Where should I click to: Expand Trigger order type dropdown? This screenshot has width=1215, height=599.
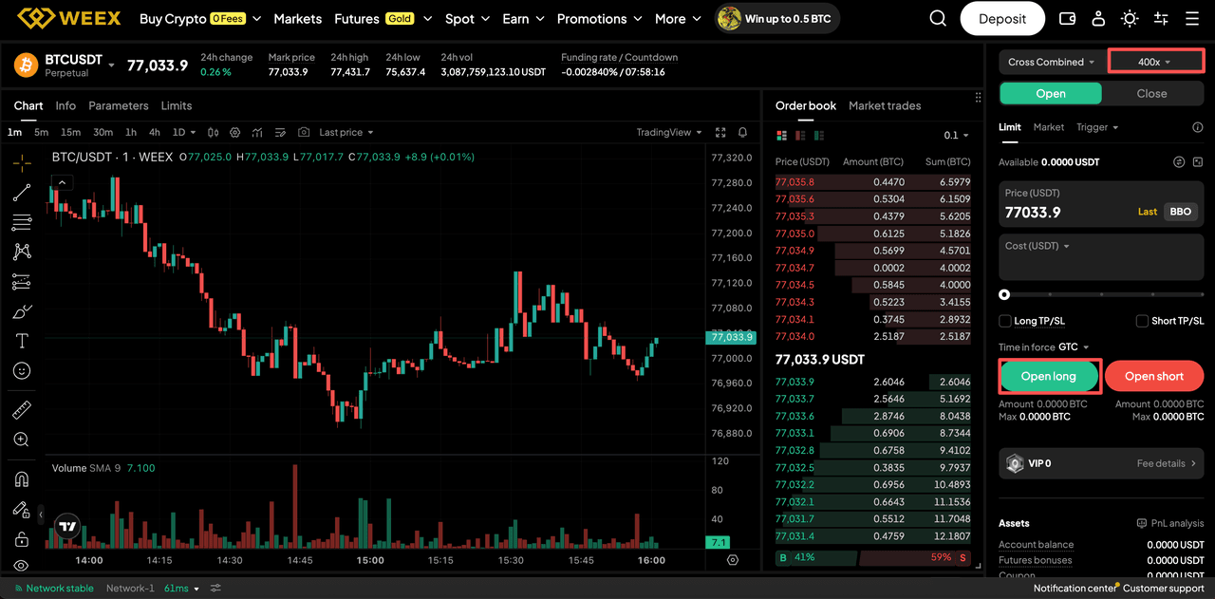coord(1097,127)
